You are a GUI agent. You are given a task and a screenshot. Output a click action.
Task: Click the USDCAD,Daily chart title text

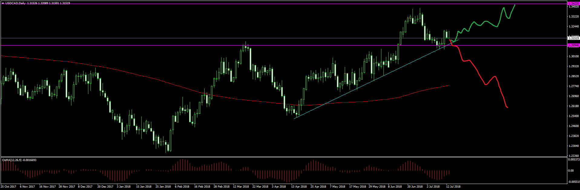click(x=15, y=3)
